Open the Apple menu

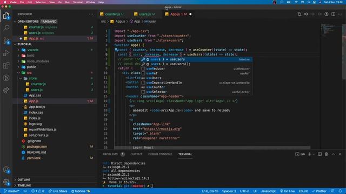coord(5,2)
